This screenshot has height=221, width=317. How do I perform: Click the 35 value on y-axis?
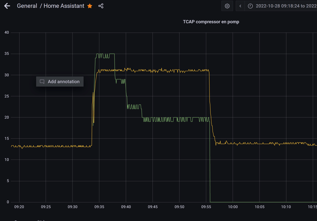pos(7,54)
